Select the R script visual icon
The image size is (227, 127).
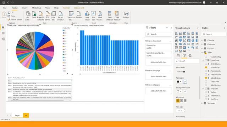click(x=189, y=47)
